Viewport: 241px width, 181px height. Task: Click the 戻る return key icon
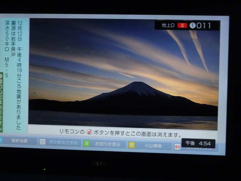pyautogui.click(x=177, y=147)
